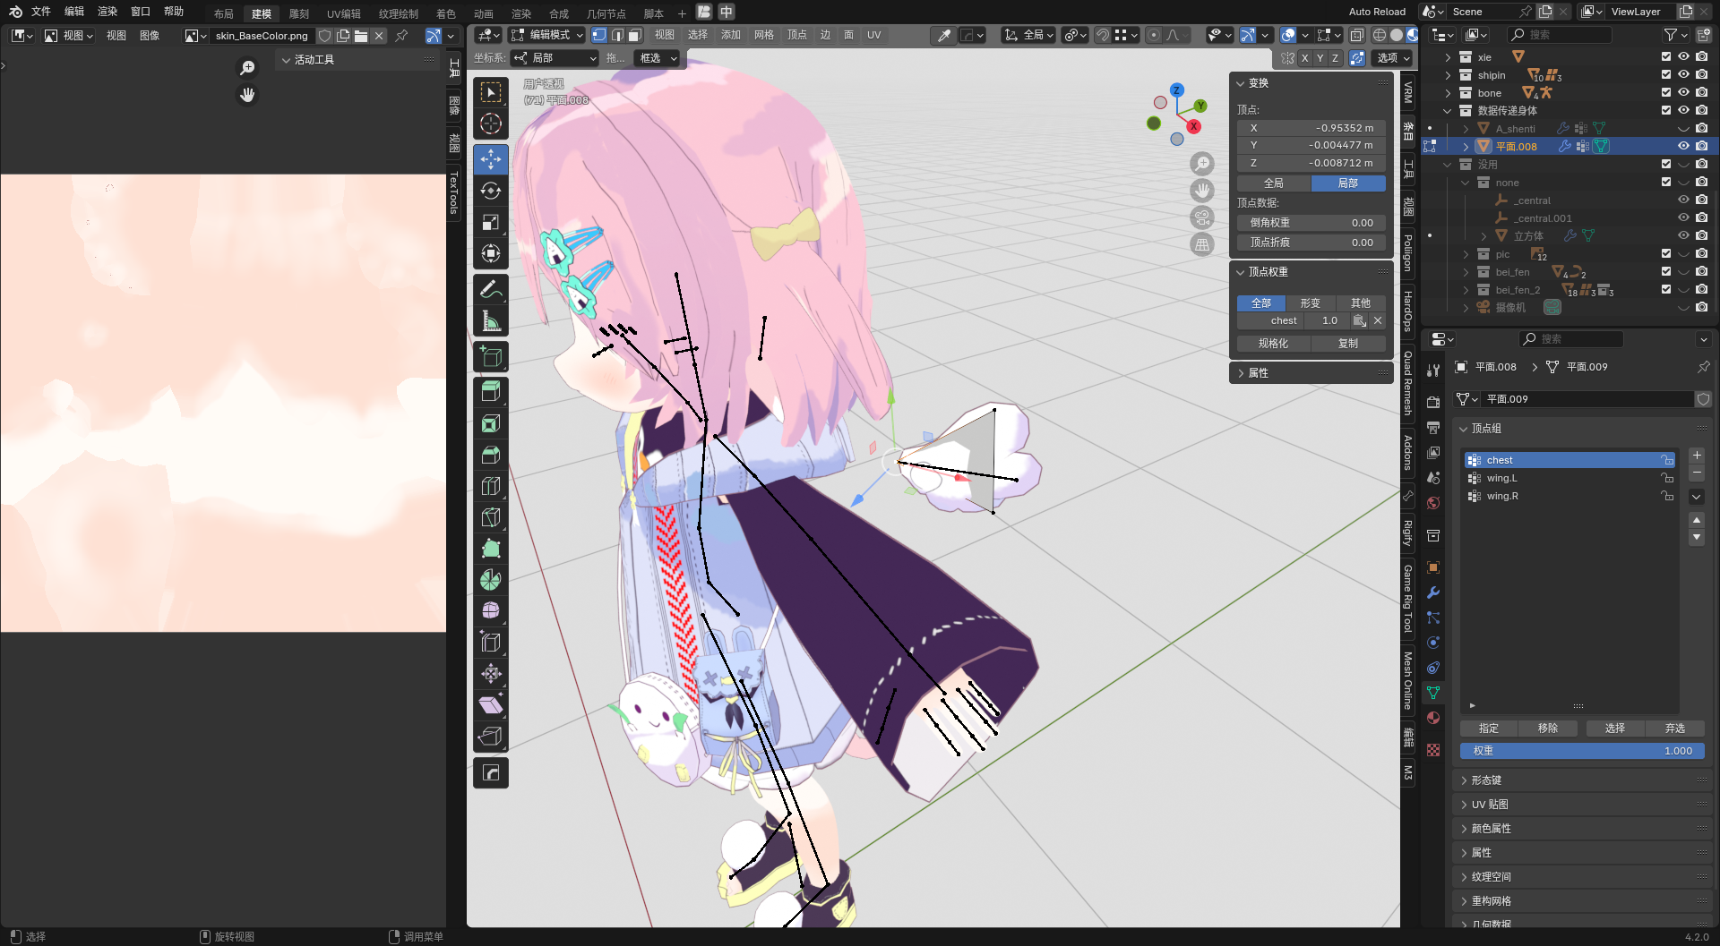Open the 编辑模式 mode dropdown
Viewport: 1720px width, 946px height.
pos(547,35)
